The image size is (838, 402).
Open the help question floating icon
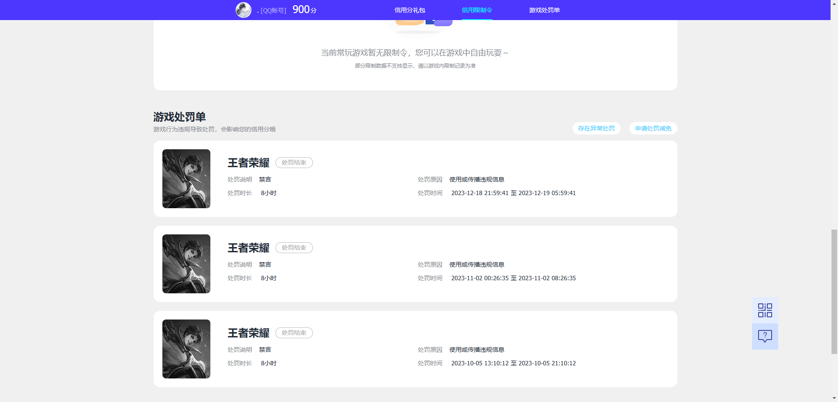pyautogui.click(x=765, y=336)
